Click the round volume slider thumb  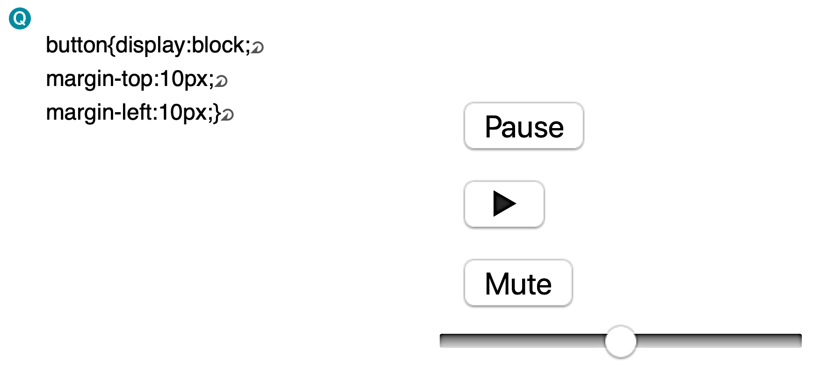click(620, 342)
